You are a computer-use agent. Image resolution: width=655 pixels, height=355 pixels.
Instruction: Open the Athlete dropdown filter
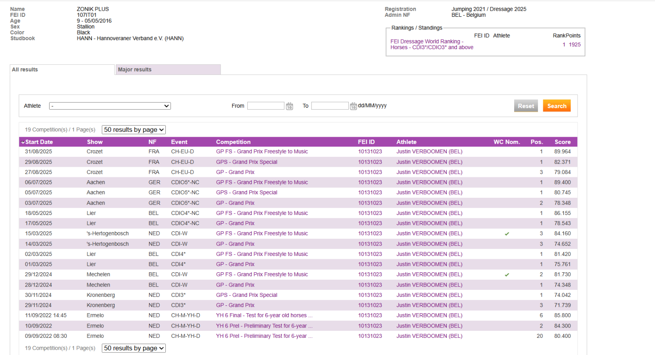[x=110, y=106]
